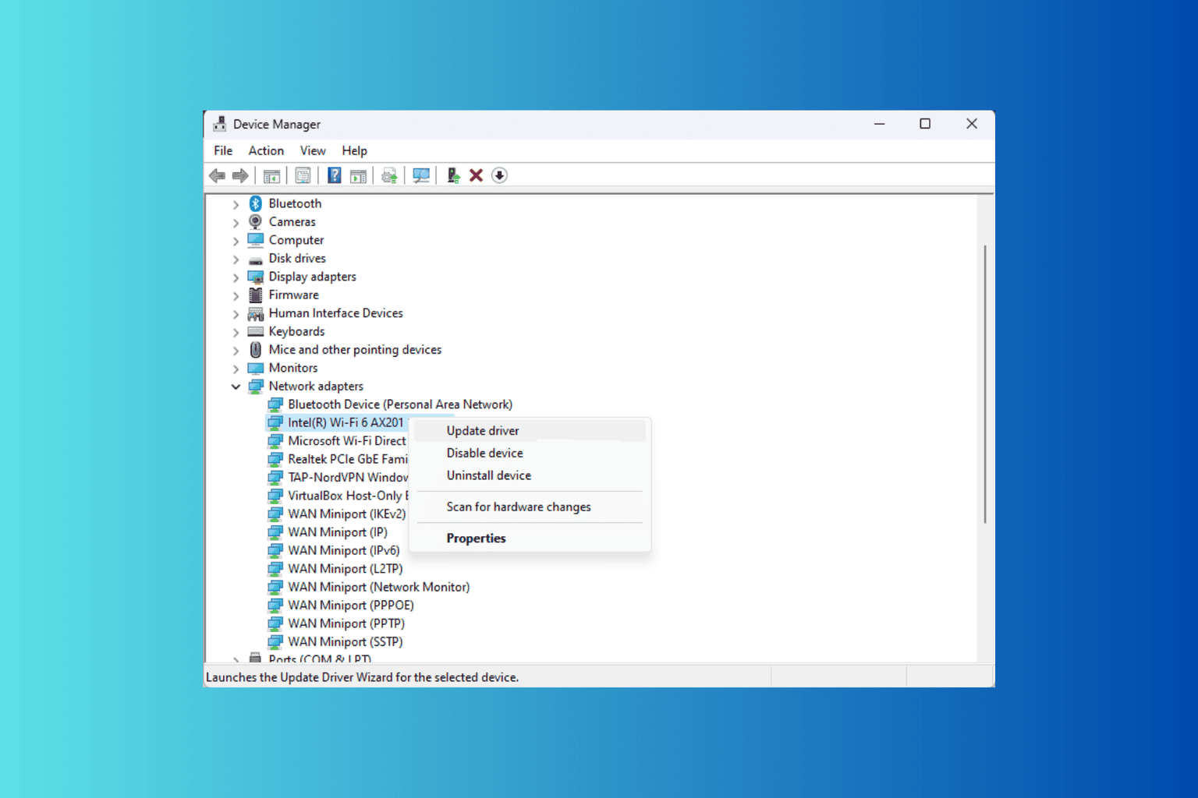
Task: Expand the Display adapters node
Action: [236, 277]
